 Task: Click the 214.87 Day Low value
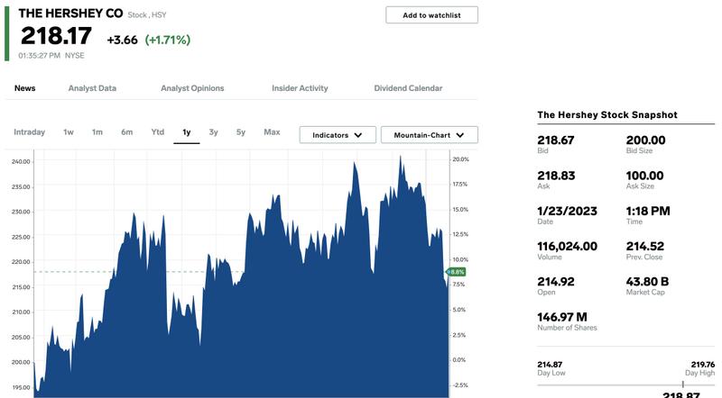coord(550,365)
